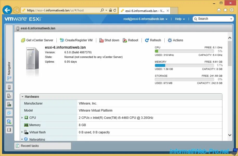The width and height of the screenshot is (238, 156).
Task: Expand the CPU hardware row
Action: (x=22, y=118)
